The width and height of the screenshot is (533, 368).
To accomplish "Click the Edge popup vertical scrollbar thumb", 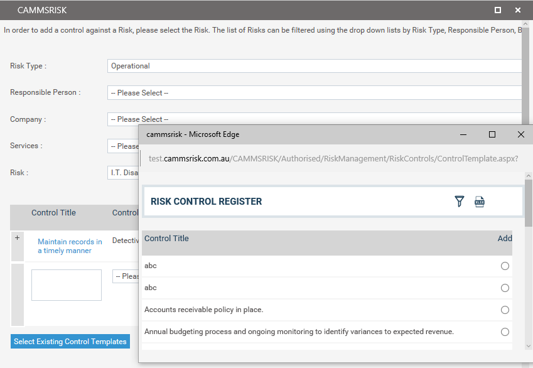I will point(528,203).
